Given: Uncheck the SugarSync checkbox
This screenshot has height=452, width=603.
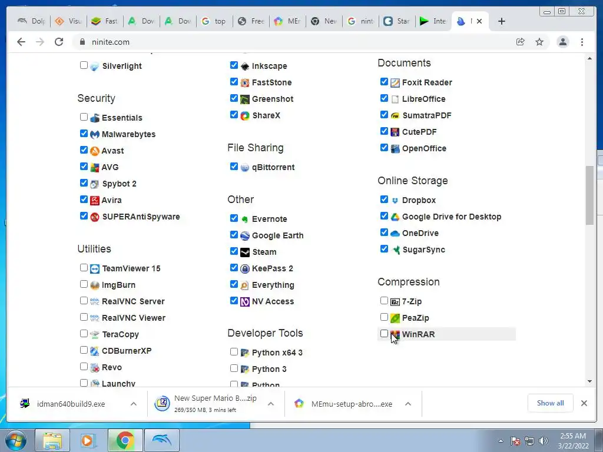Looking at the screenshot, I should click(x=384, y=249).
